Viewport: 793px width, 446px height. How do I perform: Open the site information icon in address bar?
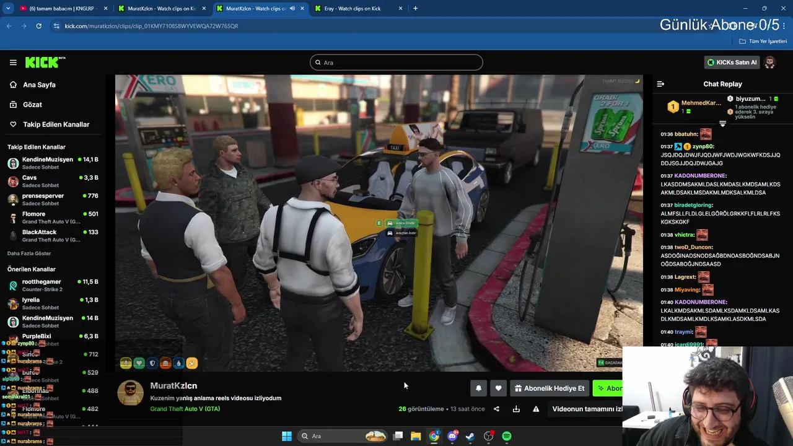[56, 26]
